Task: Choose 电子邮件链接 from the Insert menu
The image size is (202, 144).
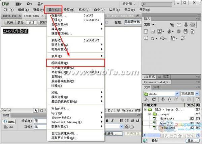Action: coord(63,68)
